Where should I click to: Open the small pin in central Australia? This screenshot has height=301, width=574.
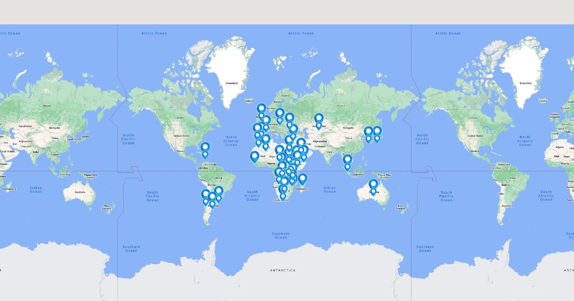tap(373, 192)
